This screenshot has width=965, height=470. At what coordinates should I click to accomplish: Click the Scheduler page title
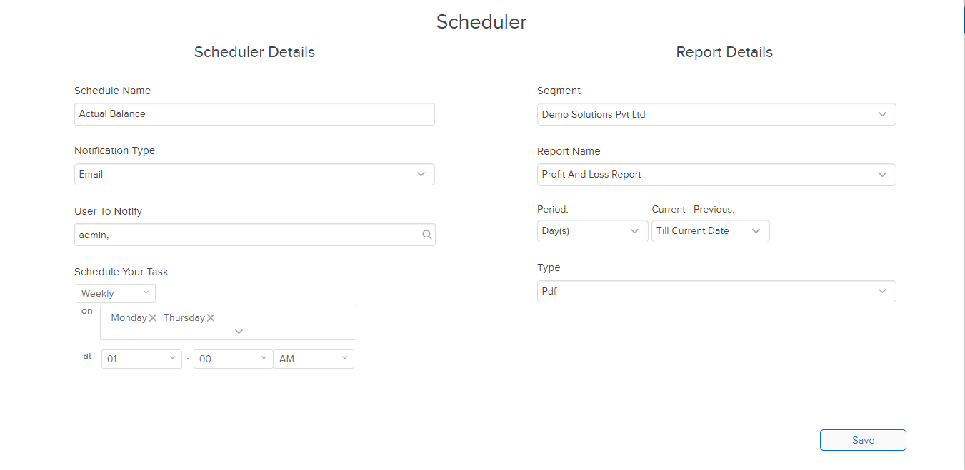(481, 21)
